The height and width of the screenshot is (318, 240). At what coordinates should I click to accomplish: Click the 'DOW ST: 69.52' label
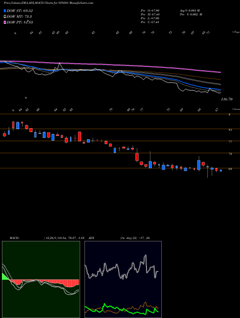[x=20, y=11]
